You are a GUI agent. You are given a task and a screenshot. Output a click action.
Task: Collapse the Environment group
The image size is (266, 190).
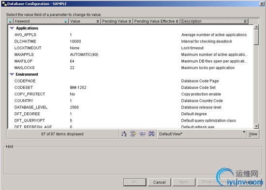click(x=12, y=74)
